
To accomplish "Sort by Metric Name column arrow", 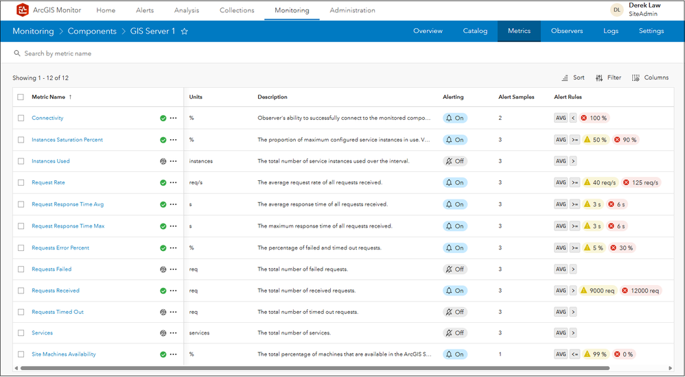I will (70, 97).
